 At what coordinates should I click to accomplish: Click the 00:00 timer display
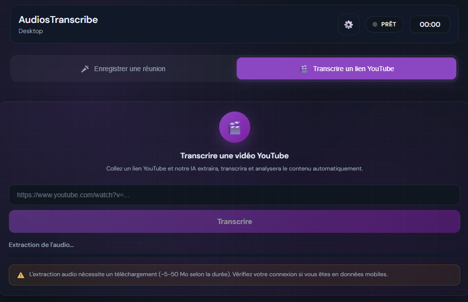(430, 24)
